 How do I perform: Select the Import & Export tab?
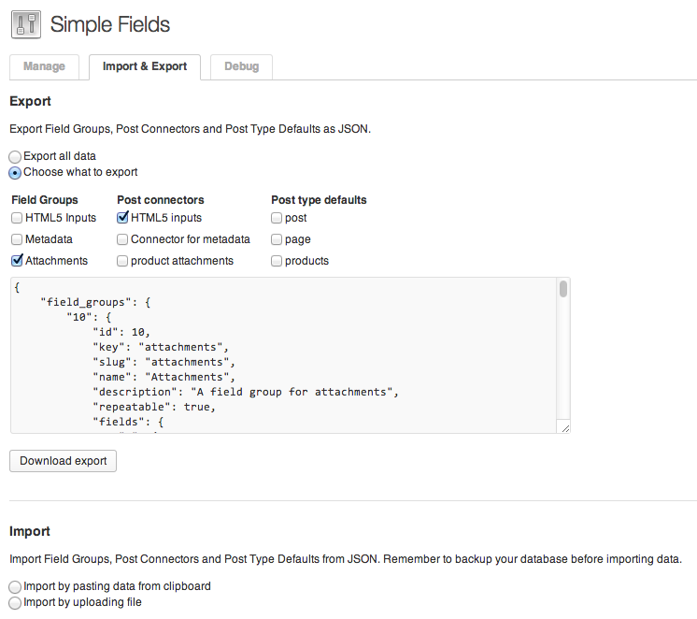pyautogui.click(x=145, y=66)
